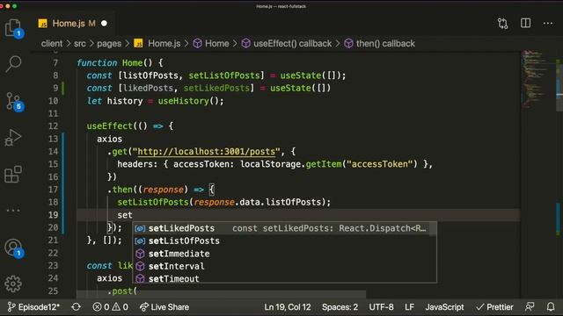Open the Source Control view
Viewport: 563px width, 316px height.
pyautogui.click(x=13, y=102)
